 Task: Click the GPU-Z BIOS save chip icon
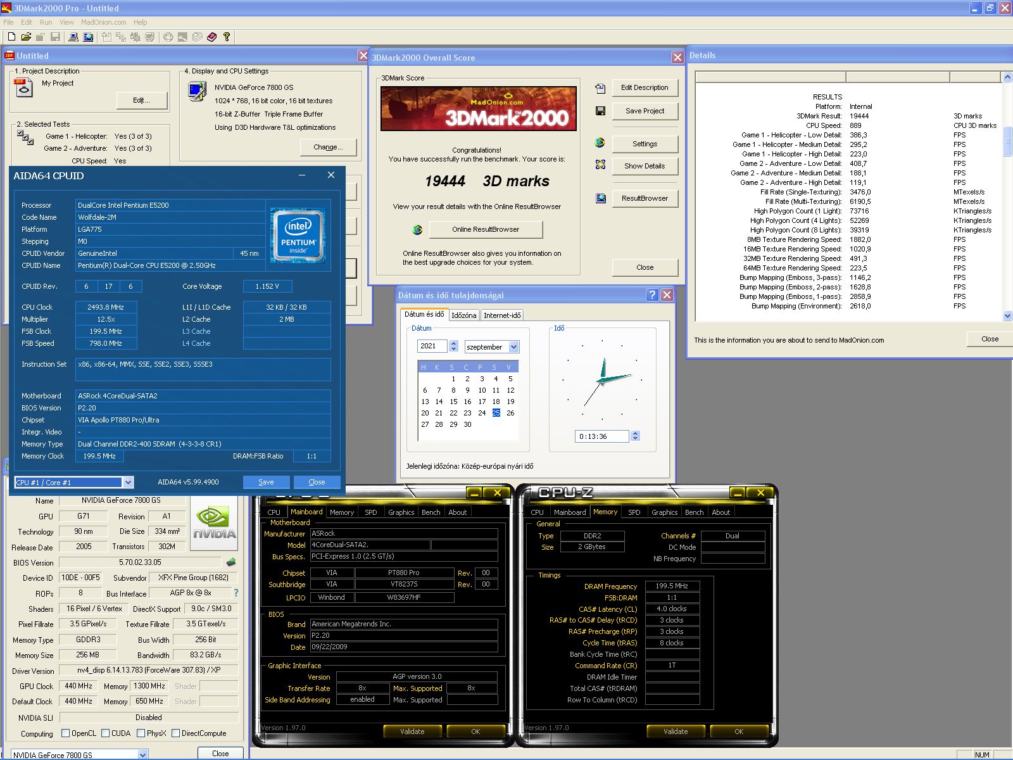[x=231, y=562]
